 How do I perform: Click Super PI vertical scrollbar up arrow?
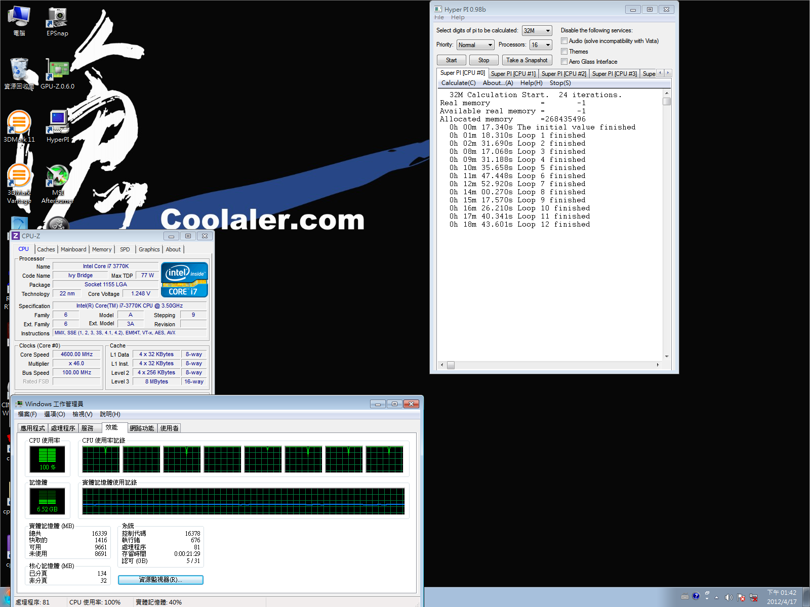pyautogui.click(x=667, y=94)
